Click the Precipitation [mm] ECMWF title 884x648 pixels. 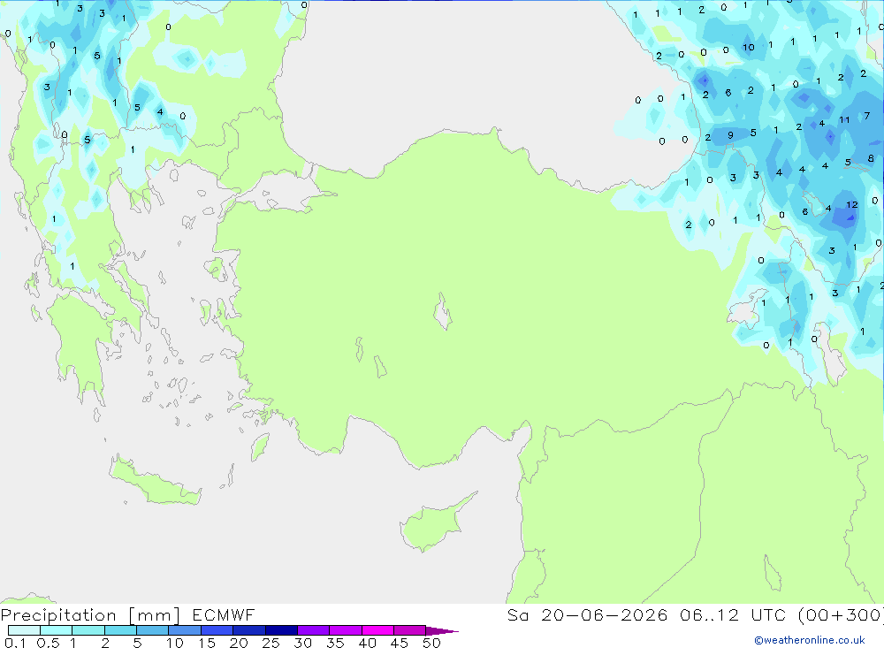(128, 614)
